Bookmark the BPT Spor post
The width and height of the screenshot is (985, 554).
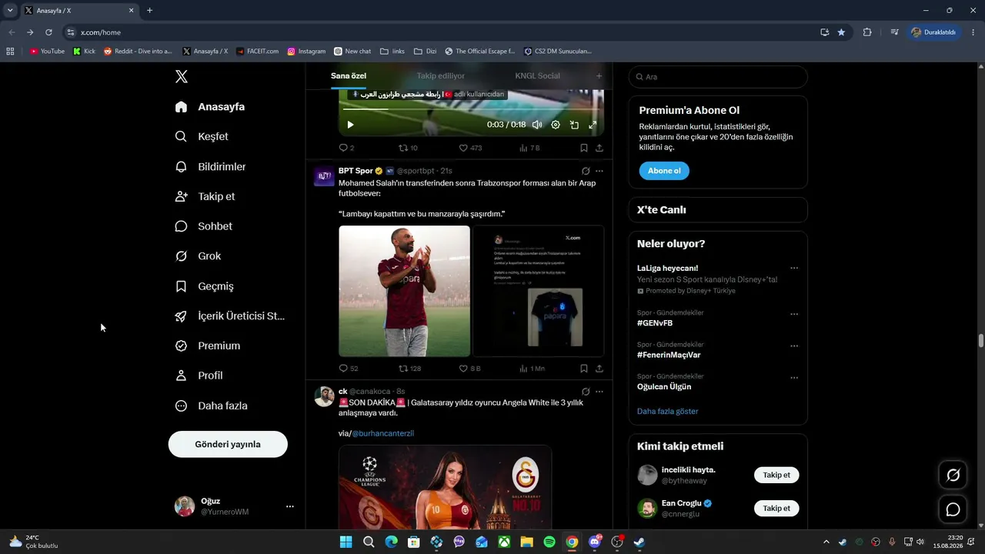click(584, 369)
